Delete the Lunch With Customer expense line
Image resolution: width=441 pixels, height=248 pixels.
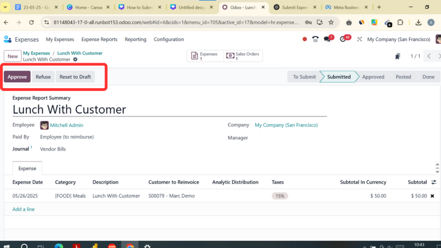coord(432,196)
